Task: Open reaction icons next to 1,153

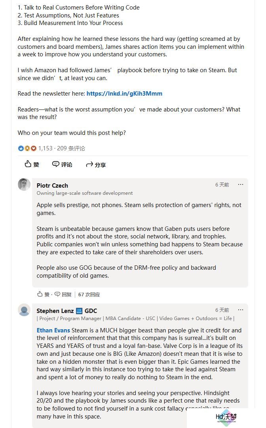Action: [x=27, y=148]
